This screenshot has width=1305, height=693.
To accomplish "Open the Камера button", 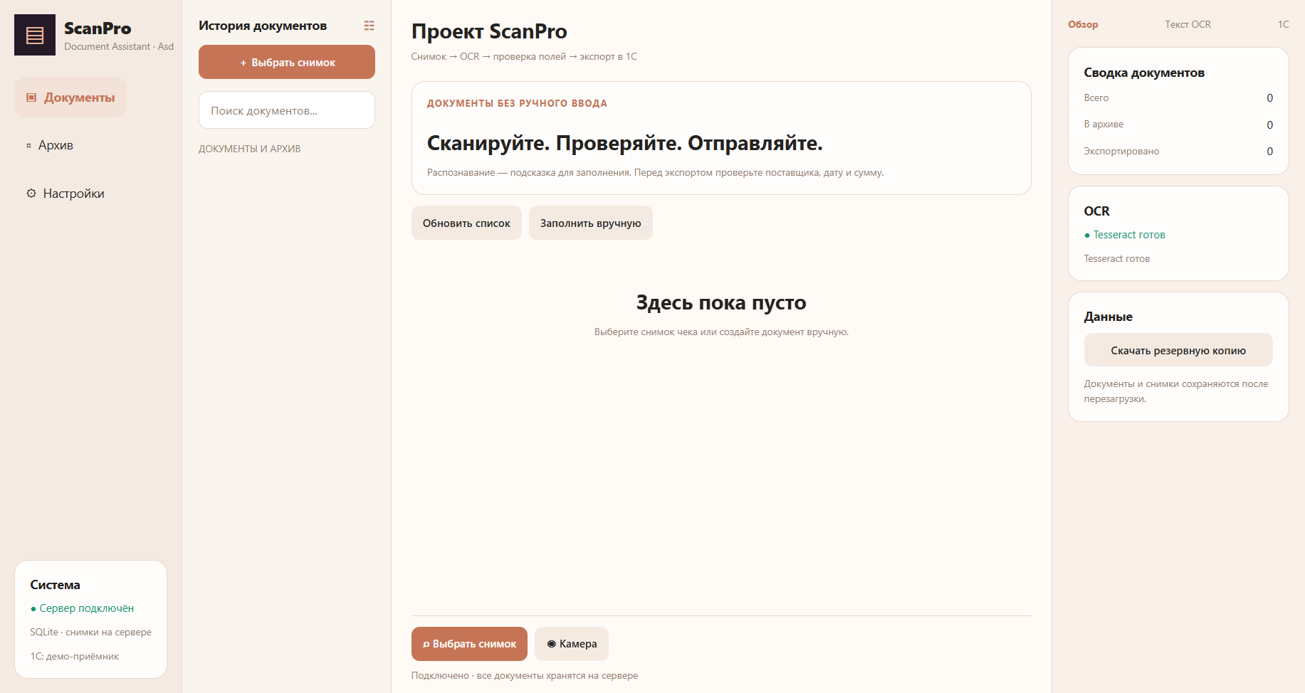I will (572, 644).
